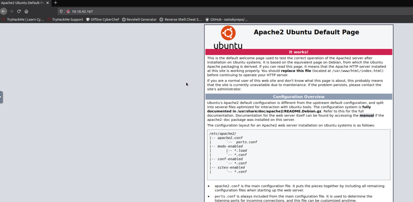Open the Revshell Generator bookmark
413x202 pixels.
[x=140, y=19]
